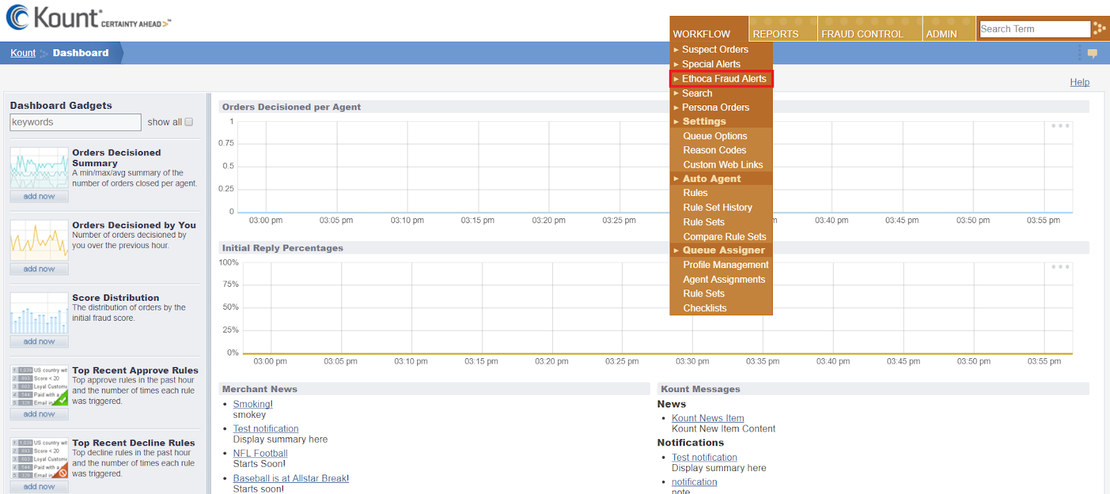Open the Initial Reply Percentages options dots
1110x494 pixels.
1060,267
